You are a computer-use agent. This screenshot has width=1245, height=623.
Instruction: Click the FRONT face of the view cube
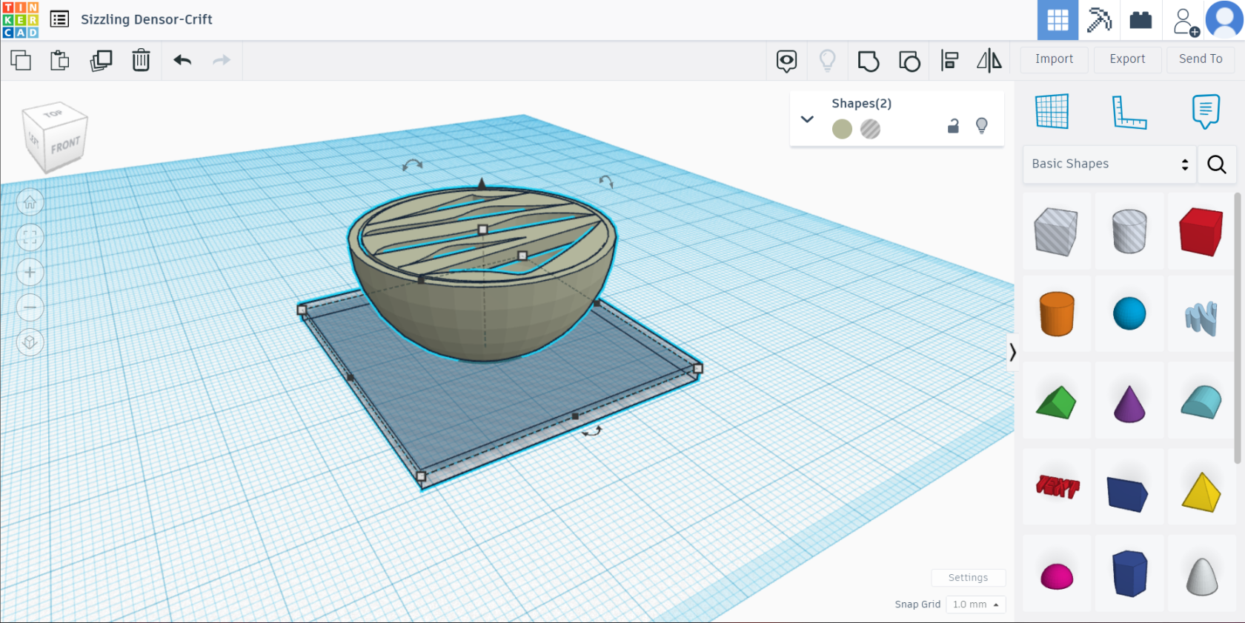click(65, 144)
